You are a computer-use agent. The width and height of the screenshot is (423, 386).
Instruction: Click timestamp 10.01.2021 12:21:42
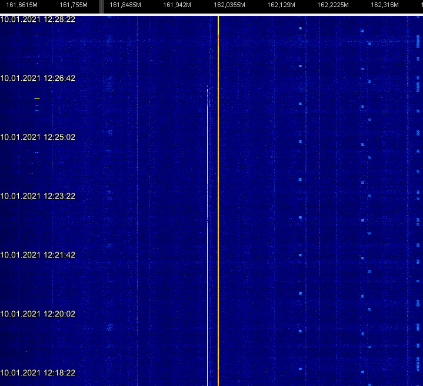point(38,255)
